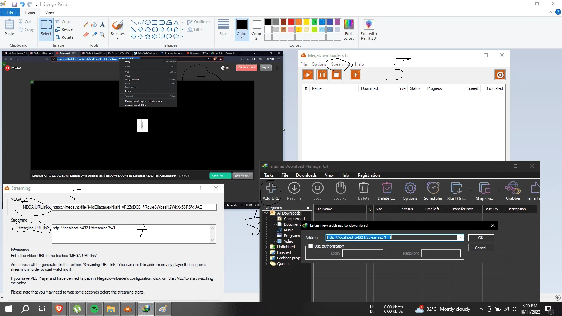The image size is (562, 316).
Task: Activate the Color picker eyedropper tool
Action: click(94, 34)
